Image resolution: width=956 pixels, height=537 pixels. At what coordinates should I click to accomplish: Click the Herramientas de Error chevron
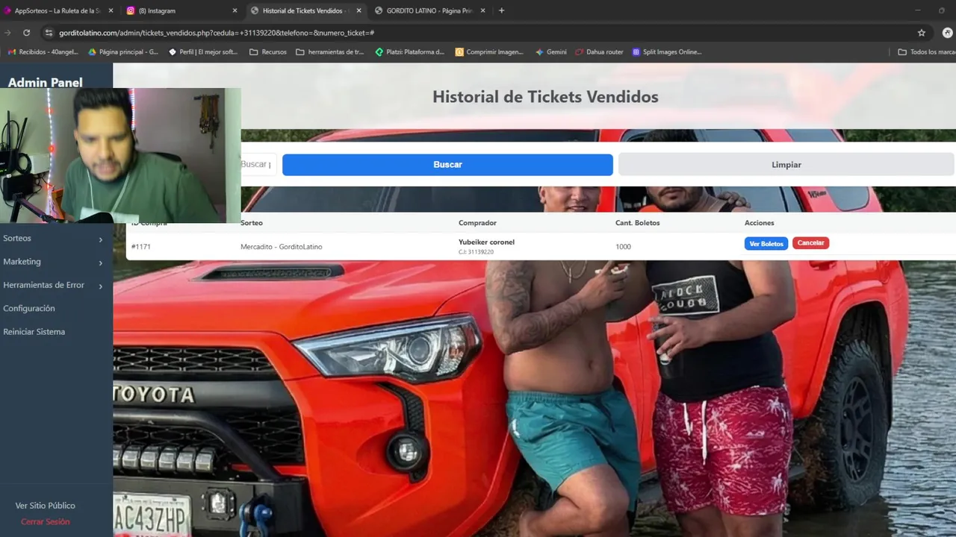pos(101,286)
